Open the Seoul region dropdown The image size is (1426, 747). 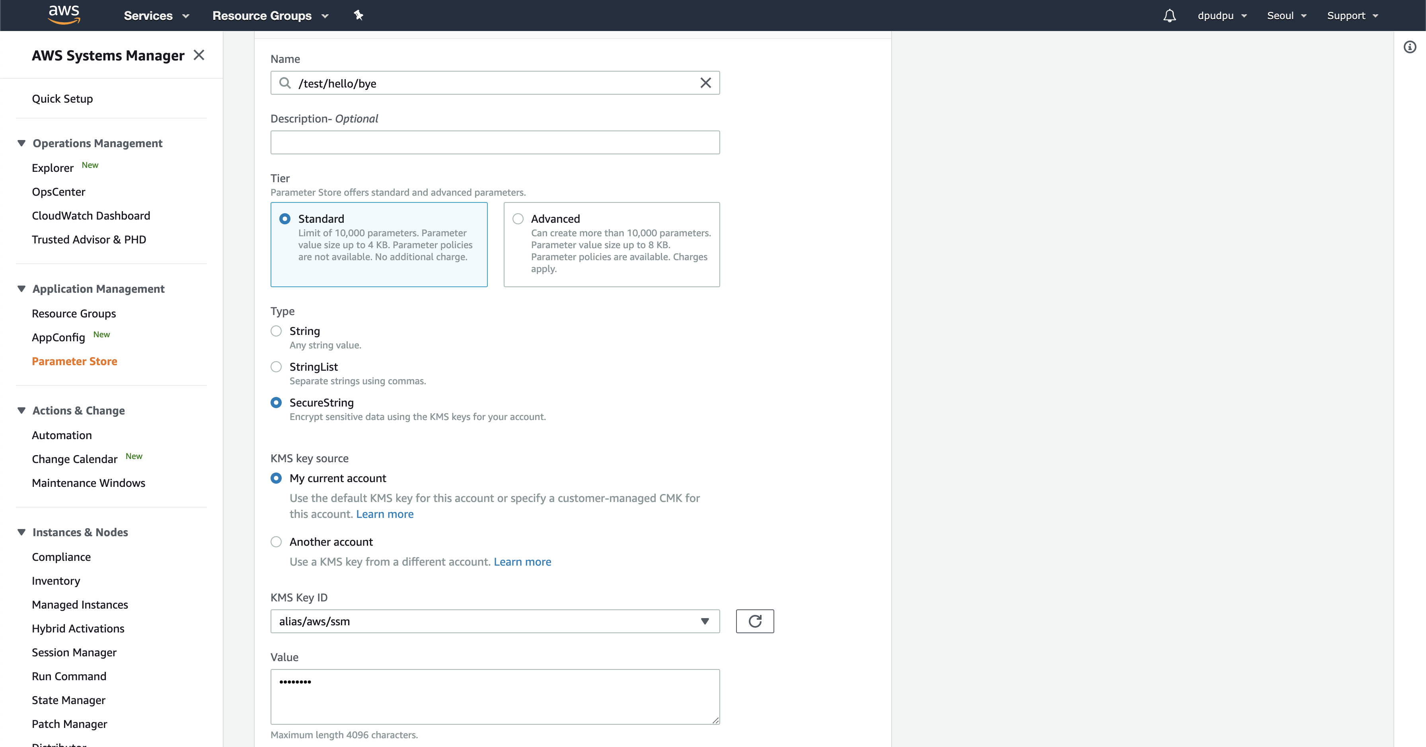tap(1286, 16)
